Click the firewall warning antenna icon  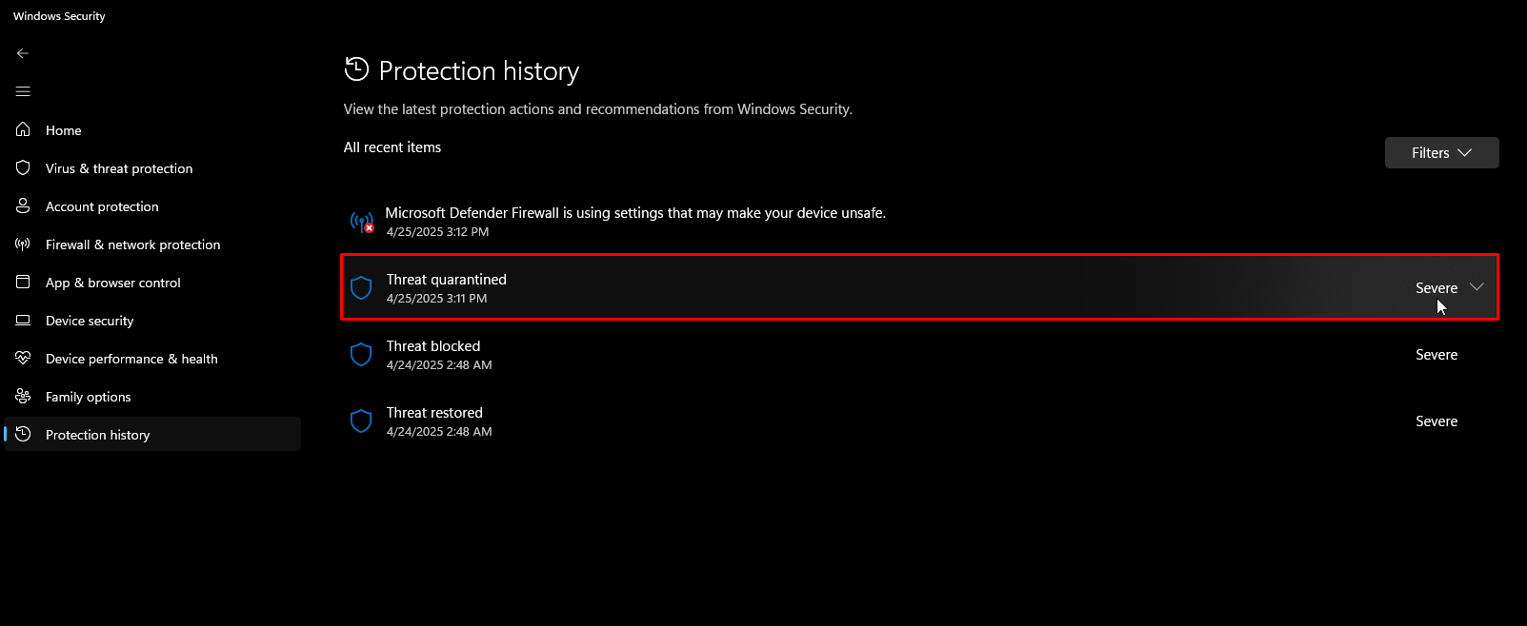pyautogui.click(x=361, y=223)
